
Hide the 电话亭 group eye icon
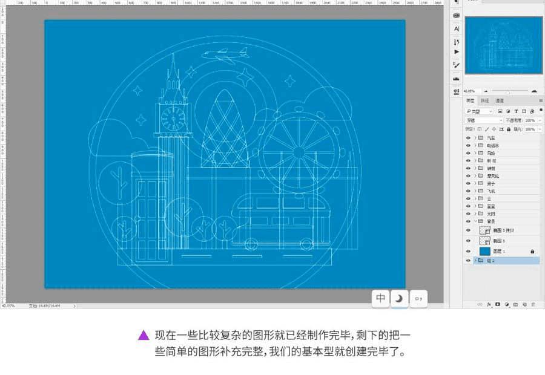click(468, 146)
